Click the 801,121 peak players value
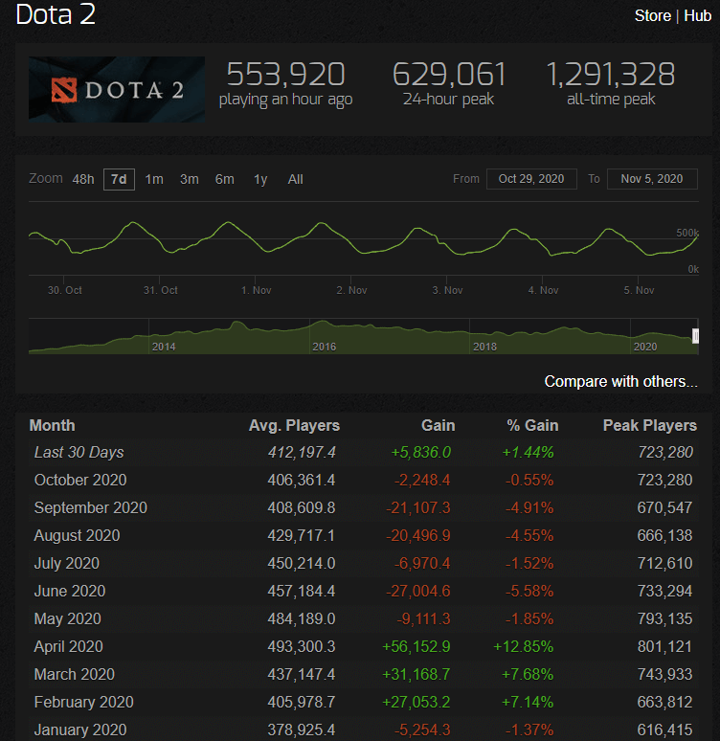720x741 pixels. tap(664, 647)
